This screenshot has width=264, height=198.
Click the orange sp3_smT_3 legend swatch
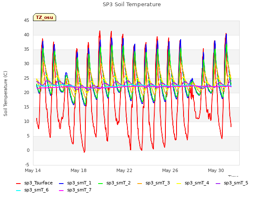pos(140,183)
